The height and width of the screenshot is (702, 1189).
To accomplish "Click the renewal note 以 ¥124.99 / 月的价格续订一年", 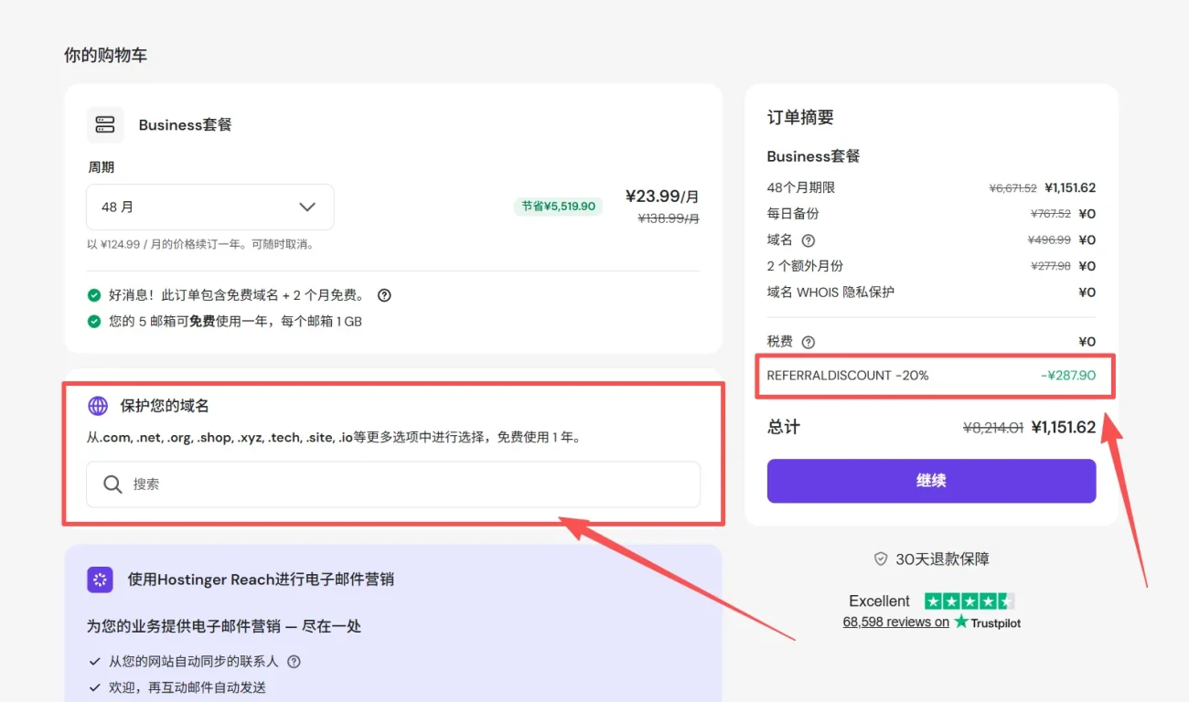I will [200, 244].
